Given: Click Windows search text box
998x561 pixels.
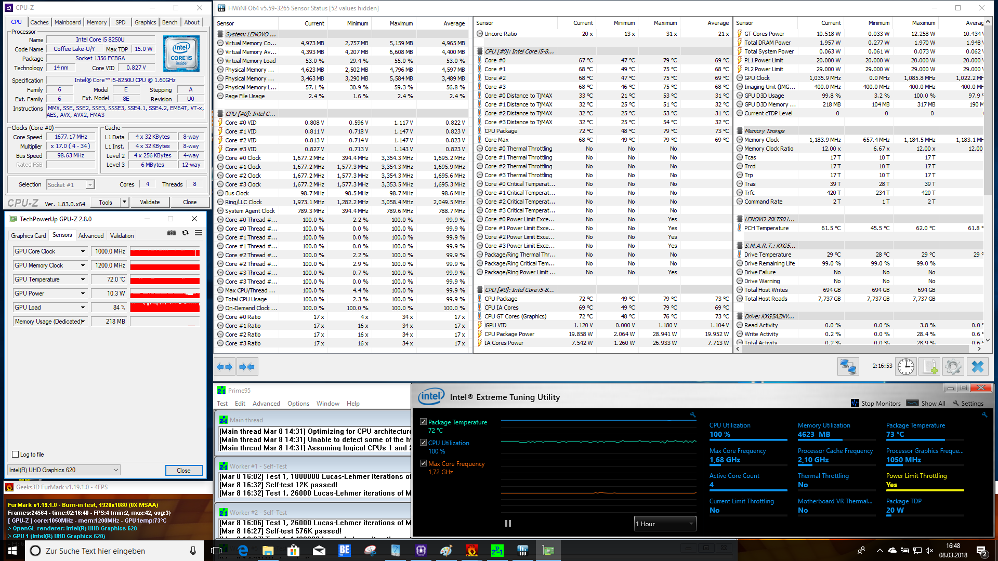Looking at the screenshot, I should pyautogui.click(x=114, y=551).
